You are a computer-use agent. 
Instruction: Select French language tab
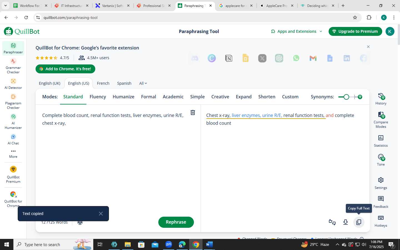point(103,83)
